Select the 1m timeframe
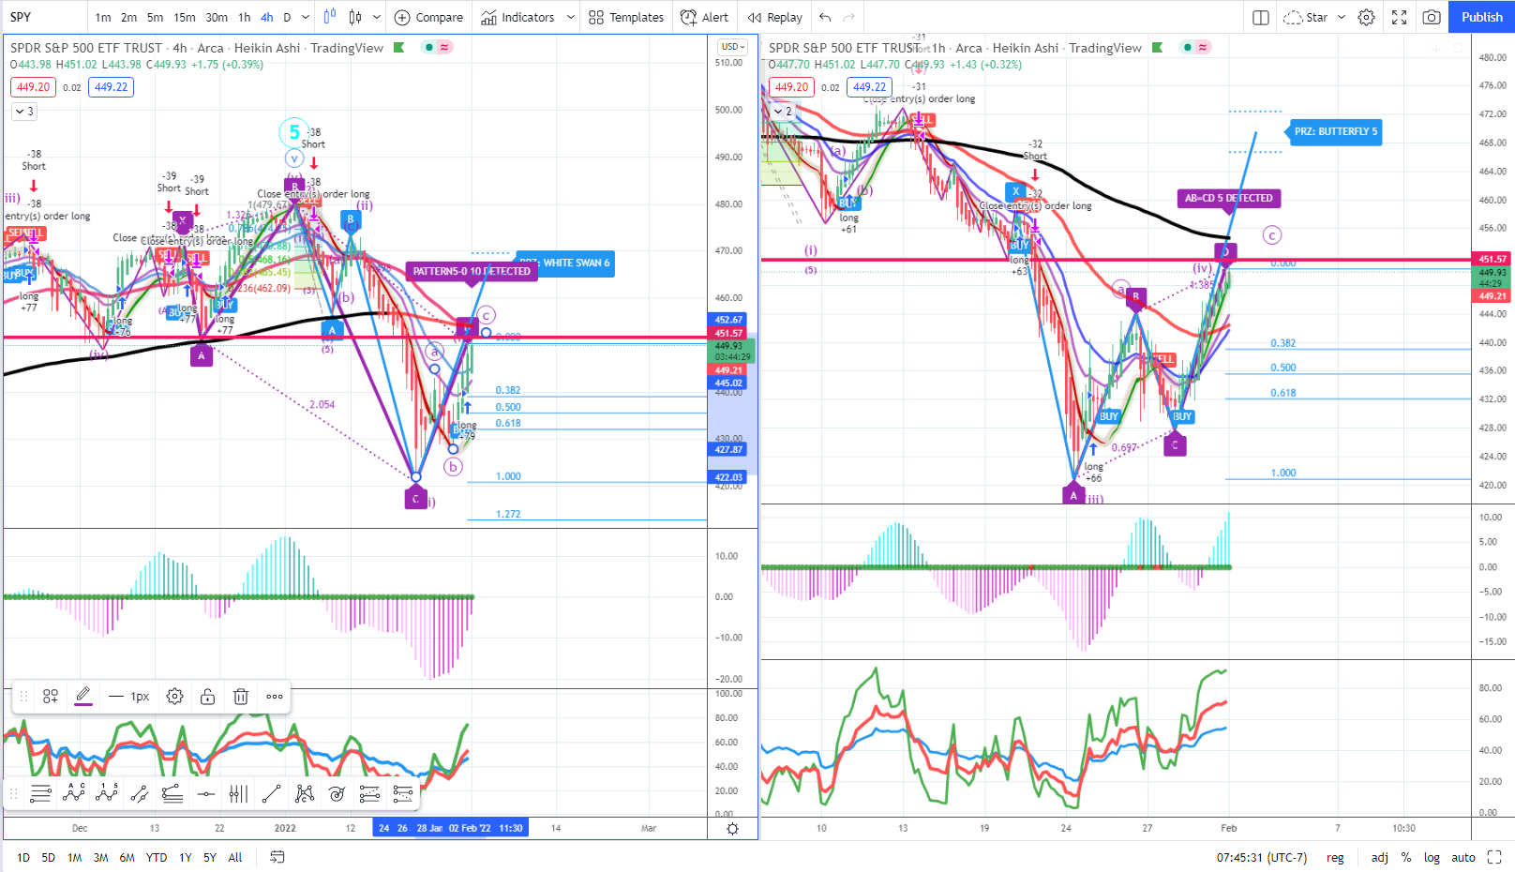 pos(103,17)
